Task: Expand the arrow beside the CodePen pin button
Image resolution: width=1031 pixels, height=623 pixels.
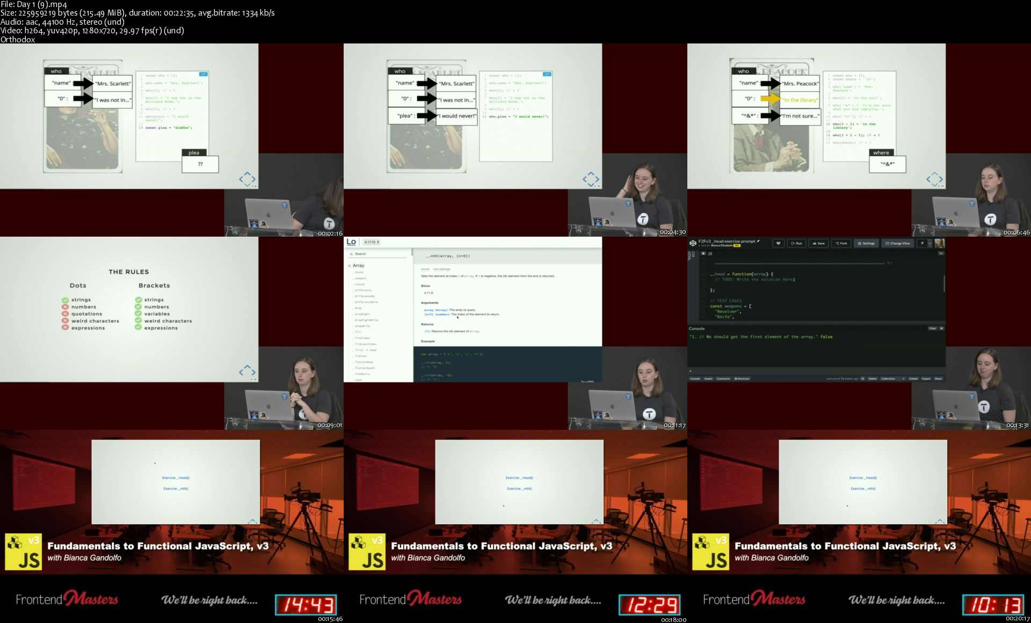Action: [930, 243]
